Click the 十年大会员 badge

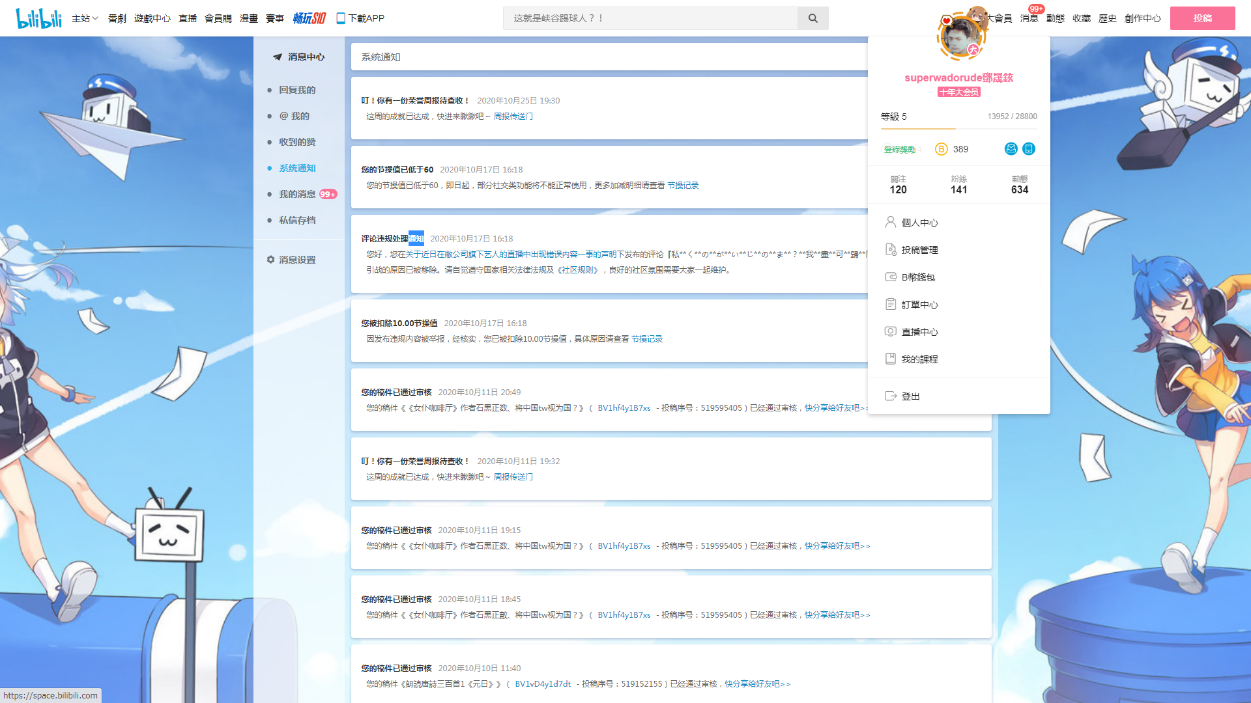[x=959, y=92]
